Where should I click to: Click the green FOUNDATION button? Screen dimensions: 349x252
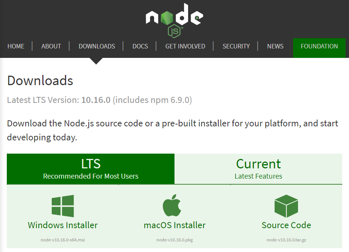point(319,48)
